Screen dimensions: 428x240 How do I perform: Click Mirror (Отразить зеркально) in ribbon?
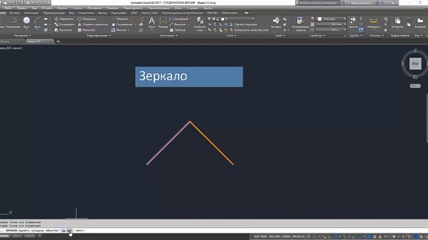[93, 25]
